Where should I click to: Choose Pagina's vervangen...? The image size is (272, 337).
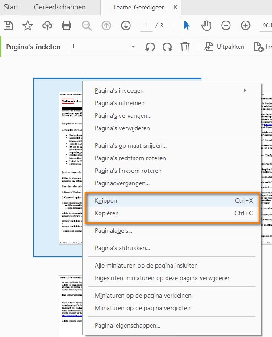pyautogui.click(x=172, y=115)
